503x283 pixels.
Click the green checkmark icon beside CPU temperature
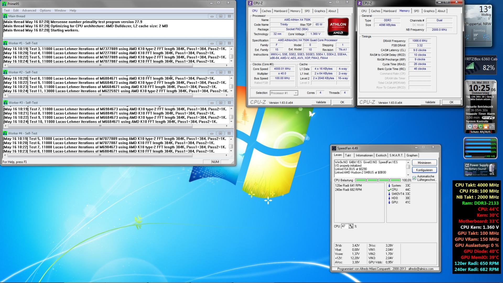point(389,190)
